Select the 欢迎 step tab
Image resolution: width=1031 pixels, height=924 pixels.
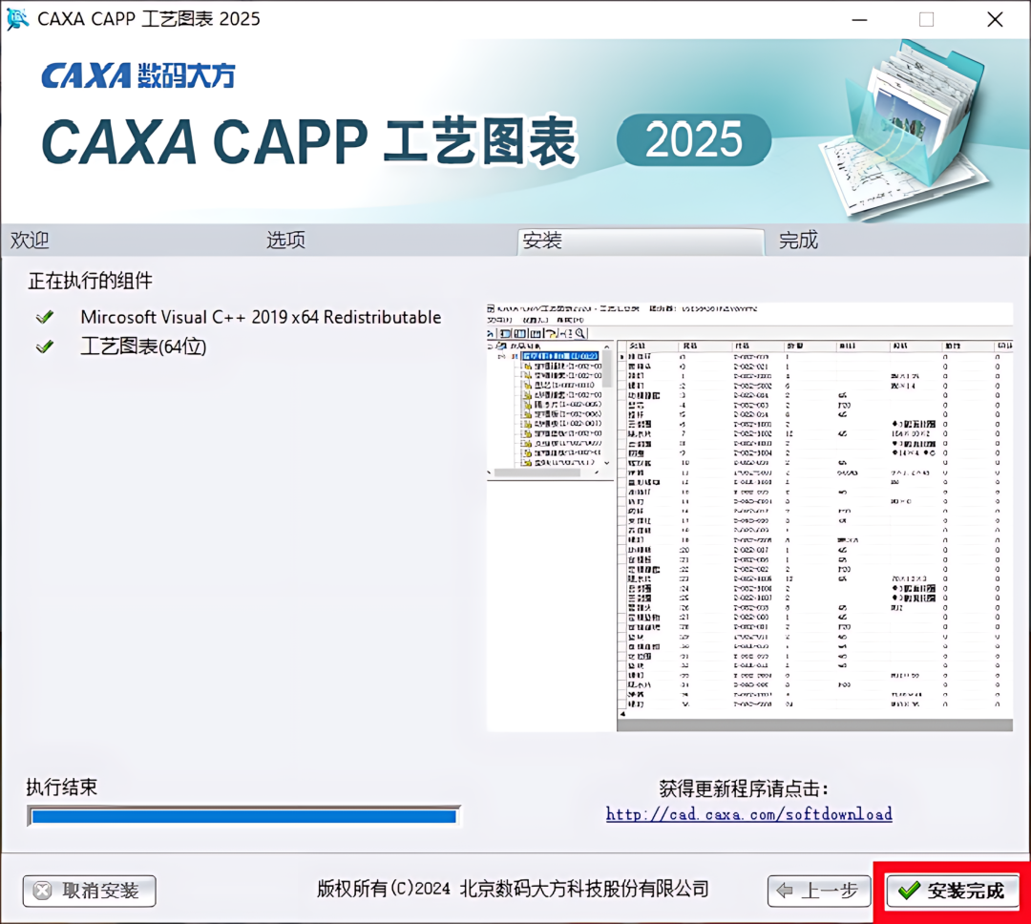click(30, 240)
